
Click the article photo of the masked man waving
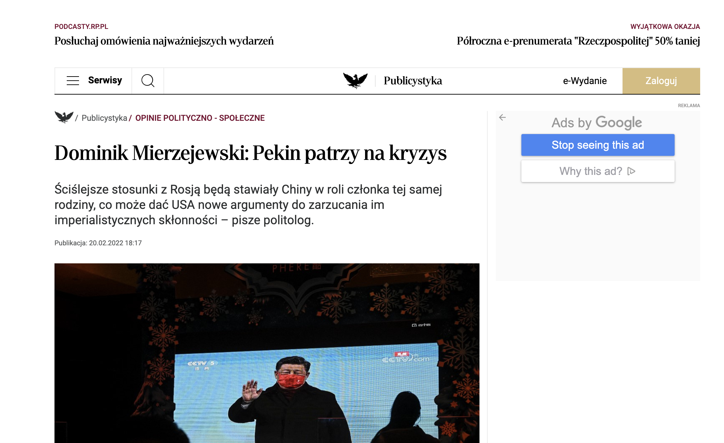(x=267, y=353)
